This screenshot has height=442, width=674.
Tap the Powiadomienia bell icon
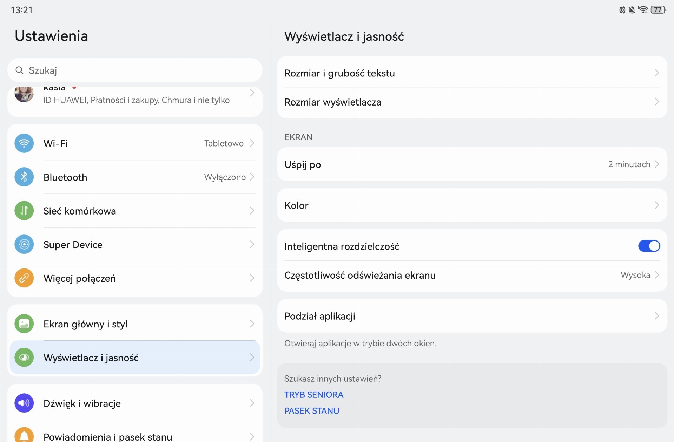[24, 435]
